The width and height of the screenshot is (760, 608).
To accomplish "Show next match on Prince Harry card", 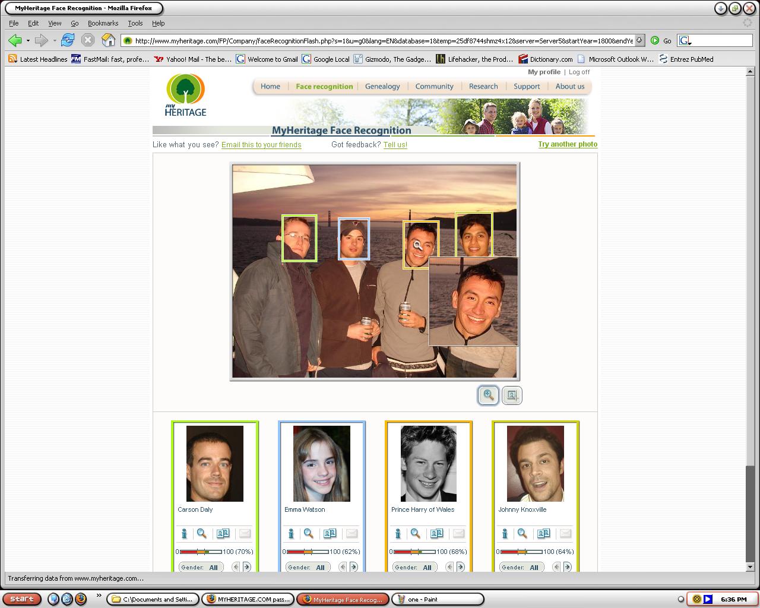I will pyautogui.click(x=460, y=567).
